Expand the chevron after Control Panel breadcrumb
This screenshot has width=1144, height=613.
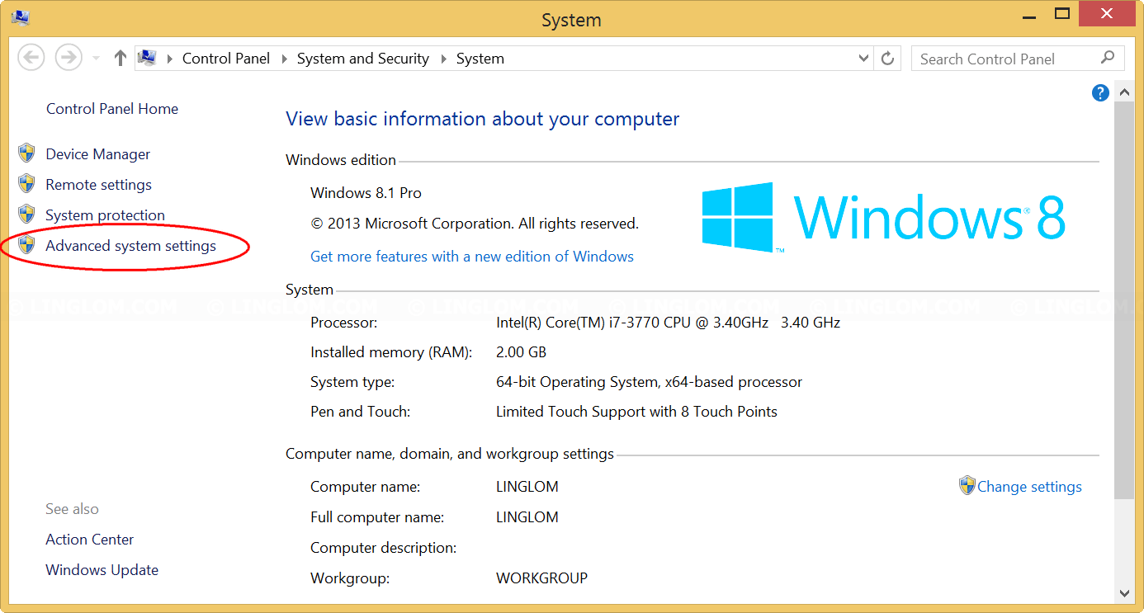[284, 59]
